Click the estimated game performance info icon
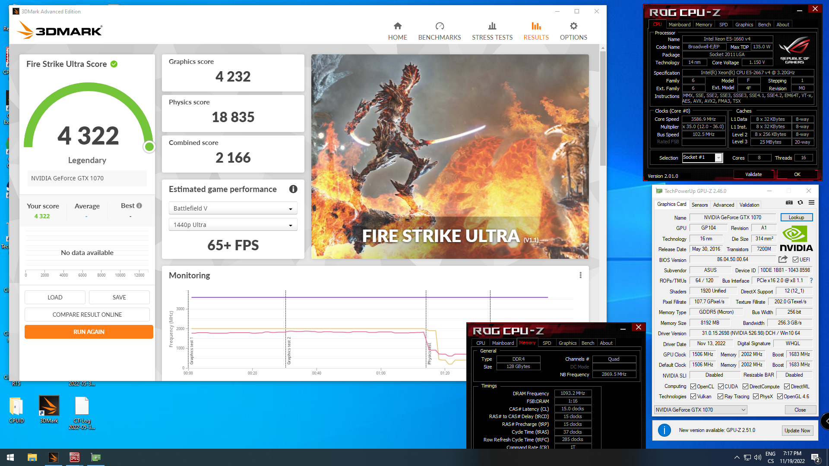Image resolution: width=829 pixels, height=466 pixels. pyautogui.click(x=293, y=189)
